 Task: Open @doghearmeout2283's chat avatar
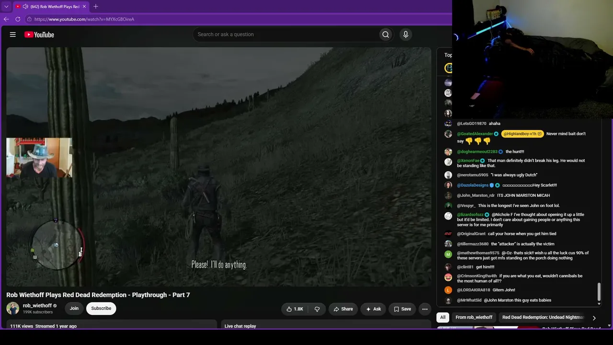tap(448, 152)
